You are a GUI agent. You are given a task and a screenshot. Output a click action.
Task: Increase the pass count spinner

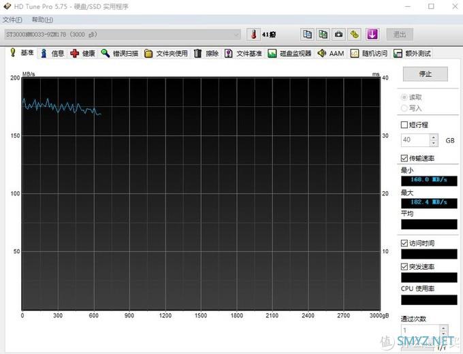(x=443, y=327)
